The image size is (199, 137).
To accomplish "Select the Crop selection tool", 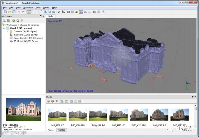I will 63,12.
